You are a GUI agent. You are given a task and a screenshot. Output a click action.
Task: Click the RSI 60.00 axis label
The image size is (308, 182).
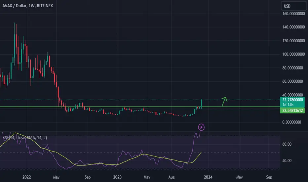coord(287,144)
